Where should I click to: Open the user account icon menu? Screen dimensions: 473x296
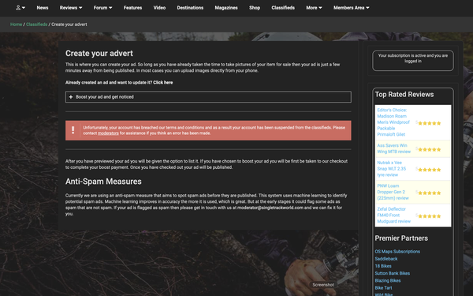click(x=20, y=8)
